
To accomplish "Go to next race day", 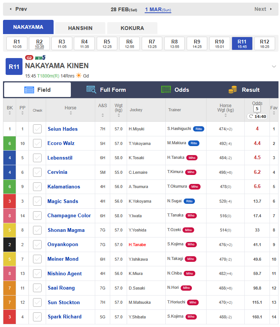I will [x=263, y=9].
